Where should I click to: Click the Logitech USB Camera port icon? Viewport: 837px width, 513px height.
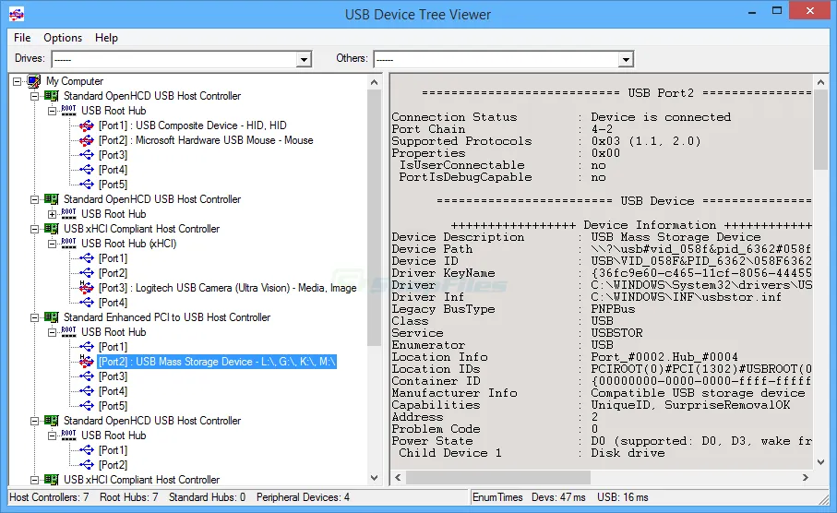[x=87, y=288]
